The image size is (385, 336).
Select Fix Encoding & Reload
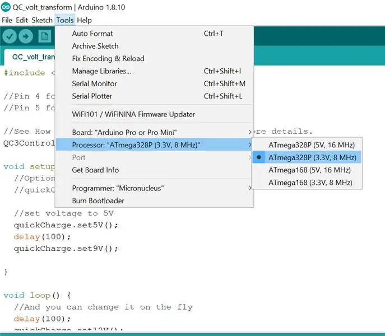coord(155,58)
